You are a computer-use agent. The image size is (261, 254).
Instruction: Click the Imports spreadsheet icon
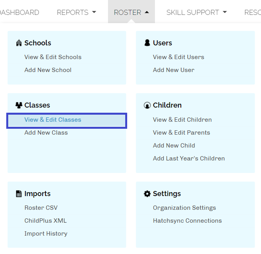pyautogui.click(x=19, y=194)
